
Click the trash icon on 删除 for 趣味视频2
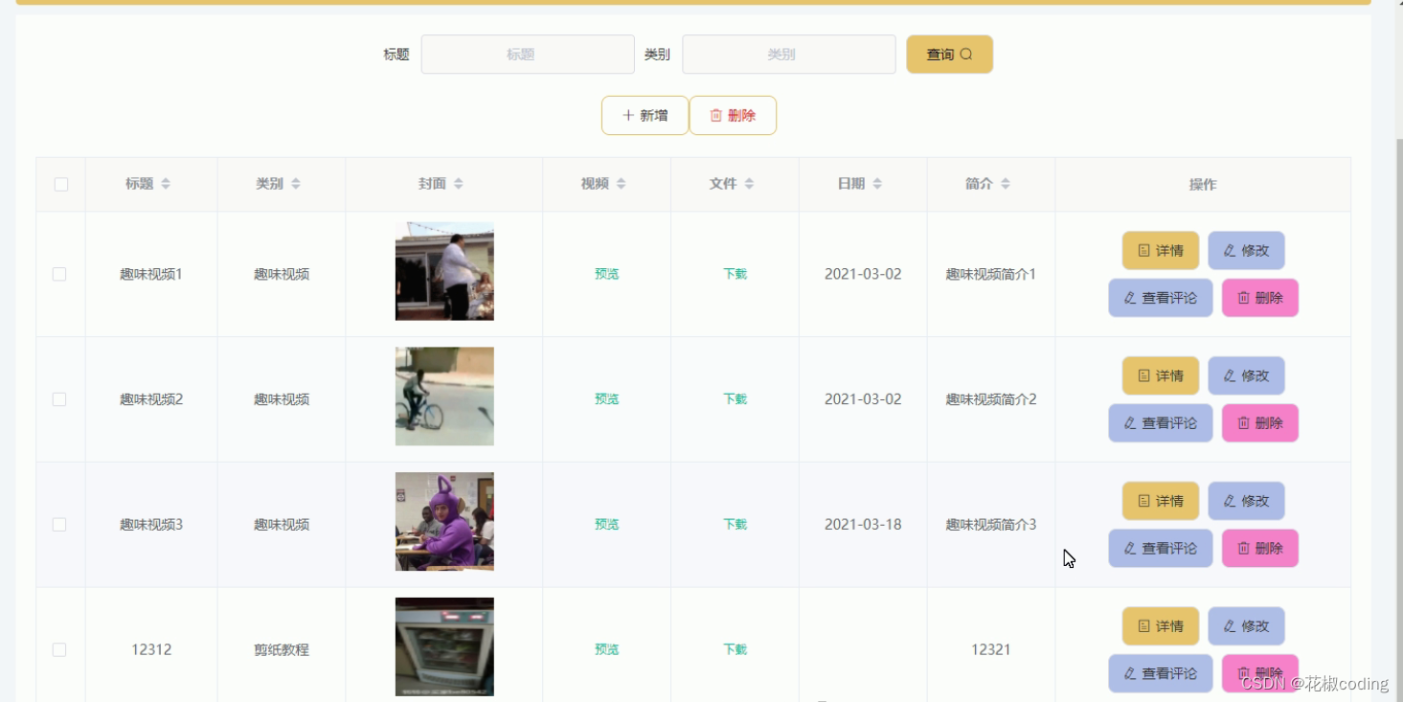[x=1244, y=422]
